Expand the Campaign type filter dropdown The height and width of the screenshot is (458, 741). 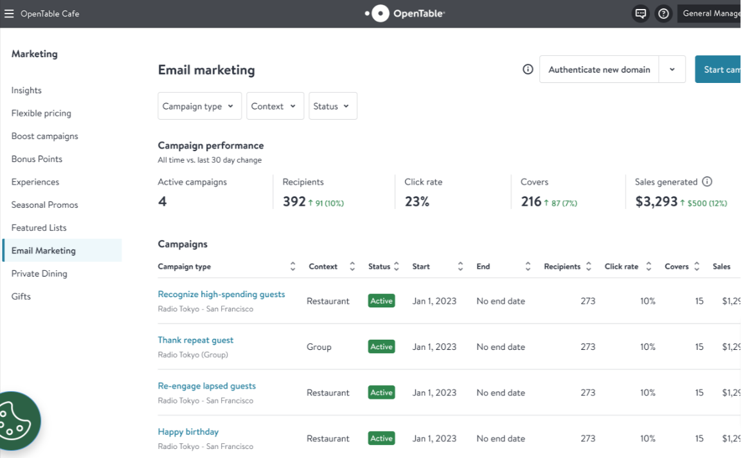[199, 106]
